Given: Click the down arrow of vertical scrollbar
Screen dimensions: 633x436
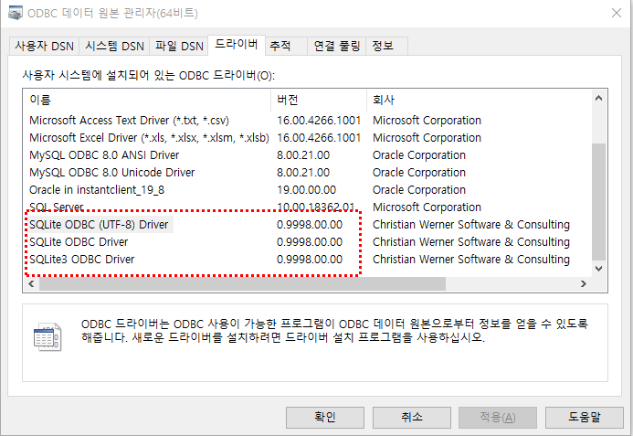Looking at the screenshot, I should 598,269.
